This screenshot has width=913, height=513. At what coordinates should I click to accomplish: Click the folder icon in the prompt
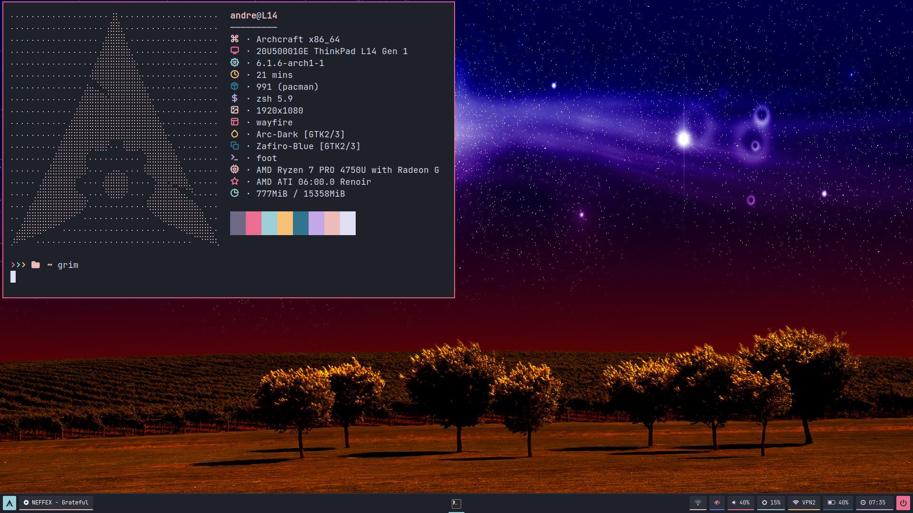tap(36, 265)
